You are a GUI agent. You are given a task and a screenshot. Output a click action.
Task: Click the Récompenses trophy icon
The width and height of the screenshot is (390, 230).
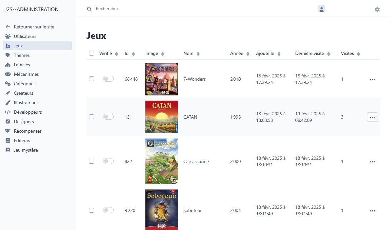click(8, 131)
